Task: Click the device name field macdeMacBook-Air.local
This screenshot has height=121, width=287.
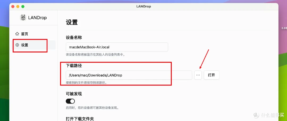Action: (117, 47)
